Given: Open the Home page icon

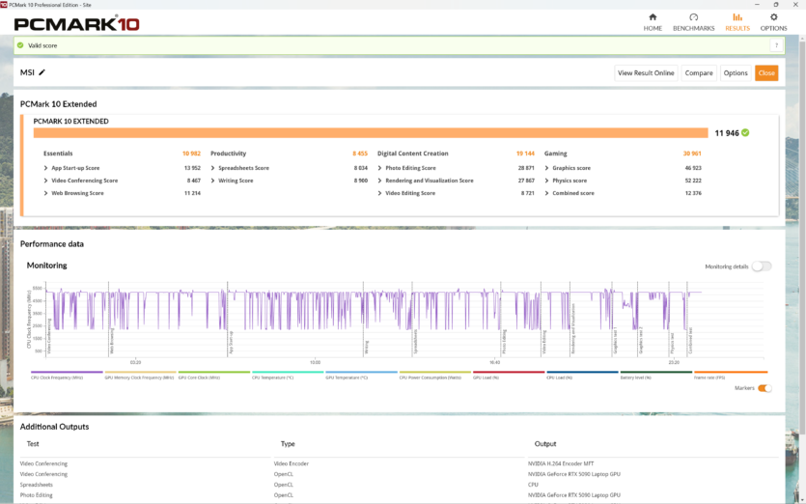Looking at the screenshot, I should (x=653, y=17).
